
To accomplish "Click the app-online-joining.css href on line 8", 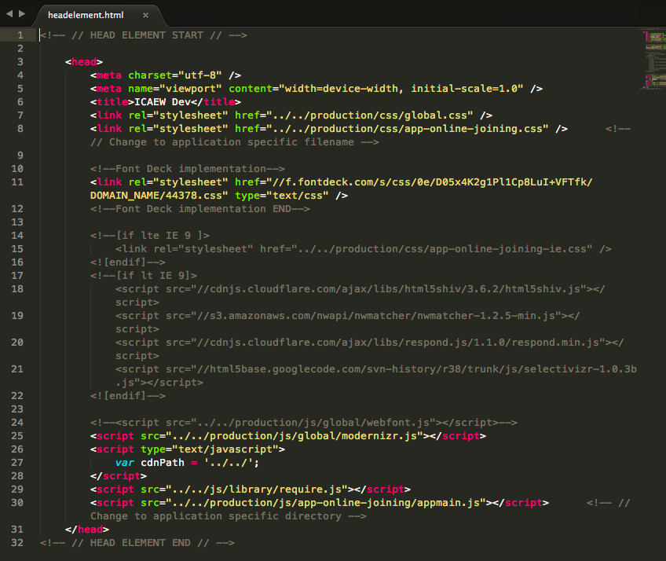I will coord(408,129).
